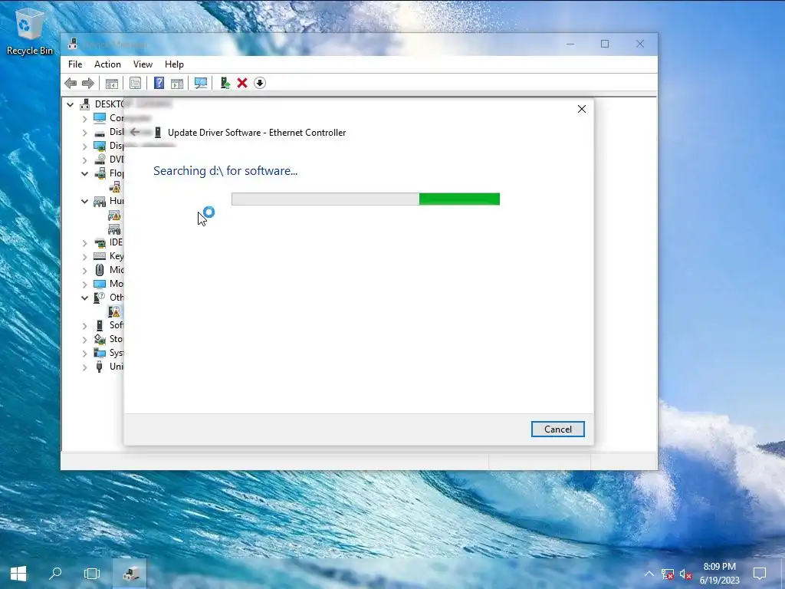Collapse the Human Interface Devices chevron

click(84, 202)
